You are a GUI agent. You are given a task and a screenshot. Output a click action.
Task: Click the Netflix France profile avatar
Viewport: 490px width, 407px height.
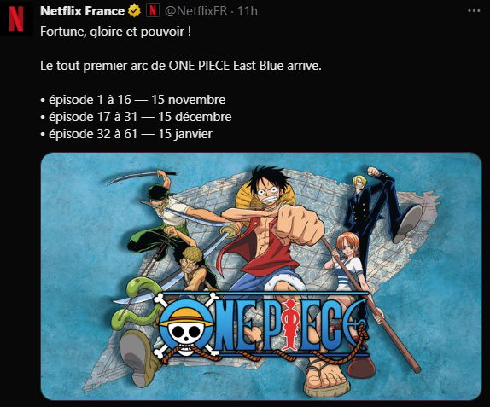point(16,18)
